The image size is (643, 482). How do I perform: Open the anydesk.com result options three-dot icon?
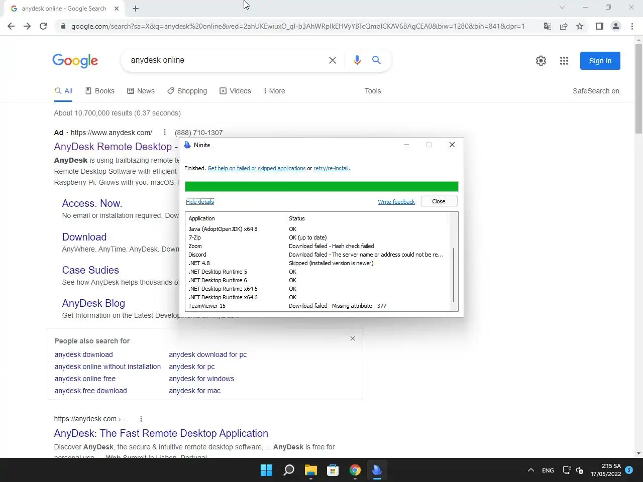click(x=141, y=419)
